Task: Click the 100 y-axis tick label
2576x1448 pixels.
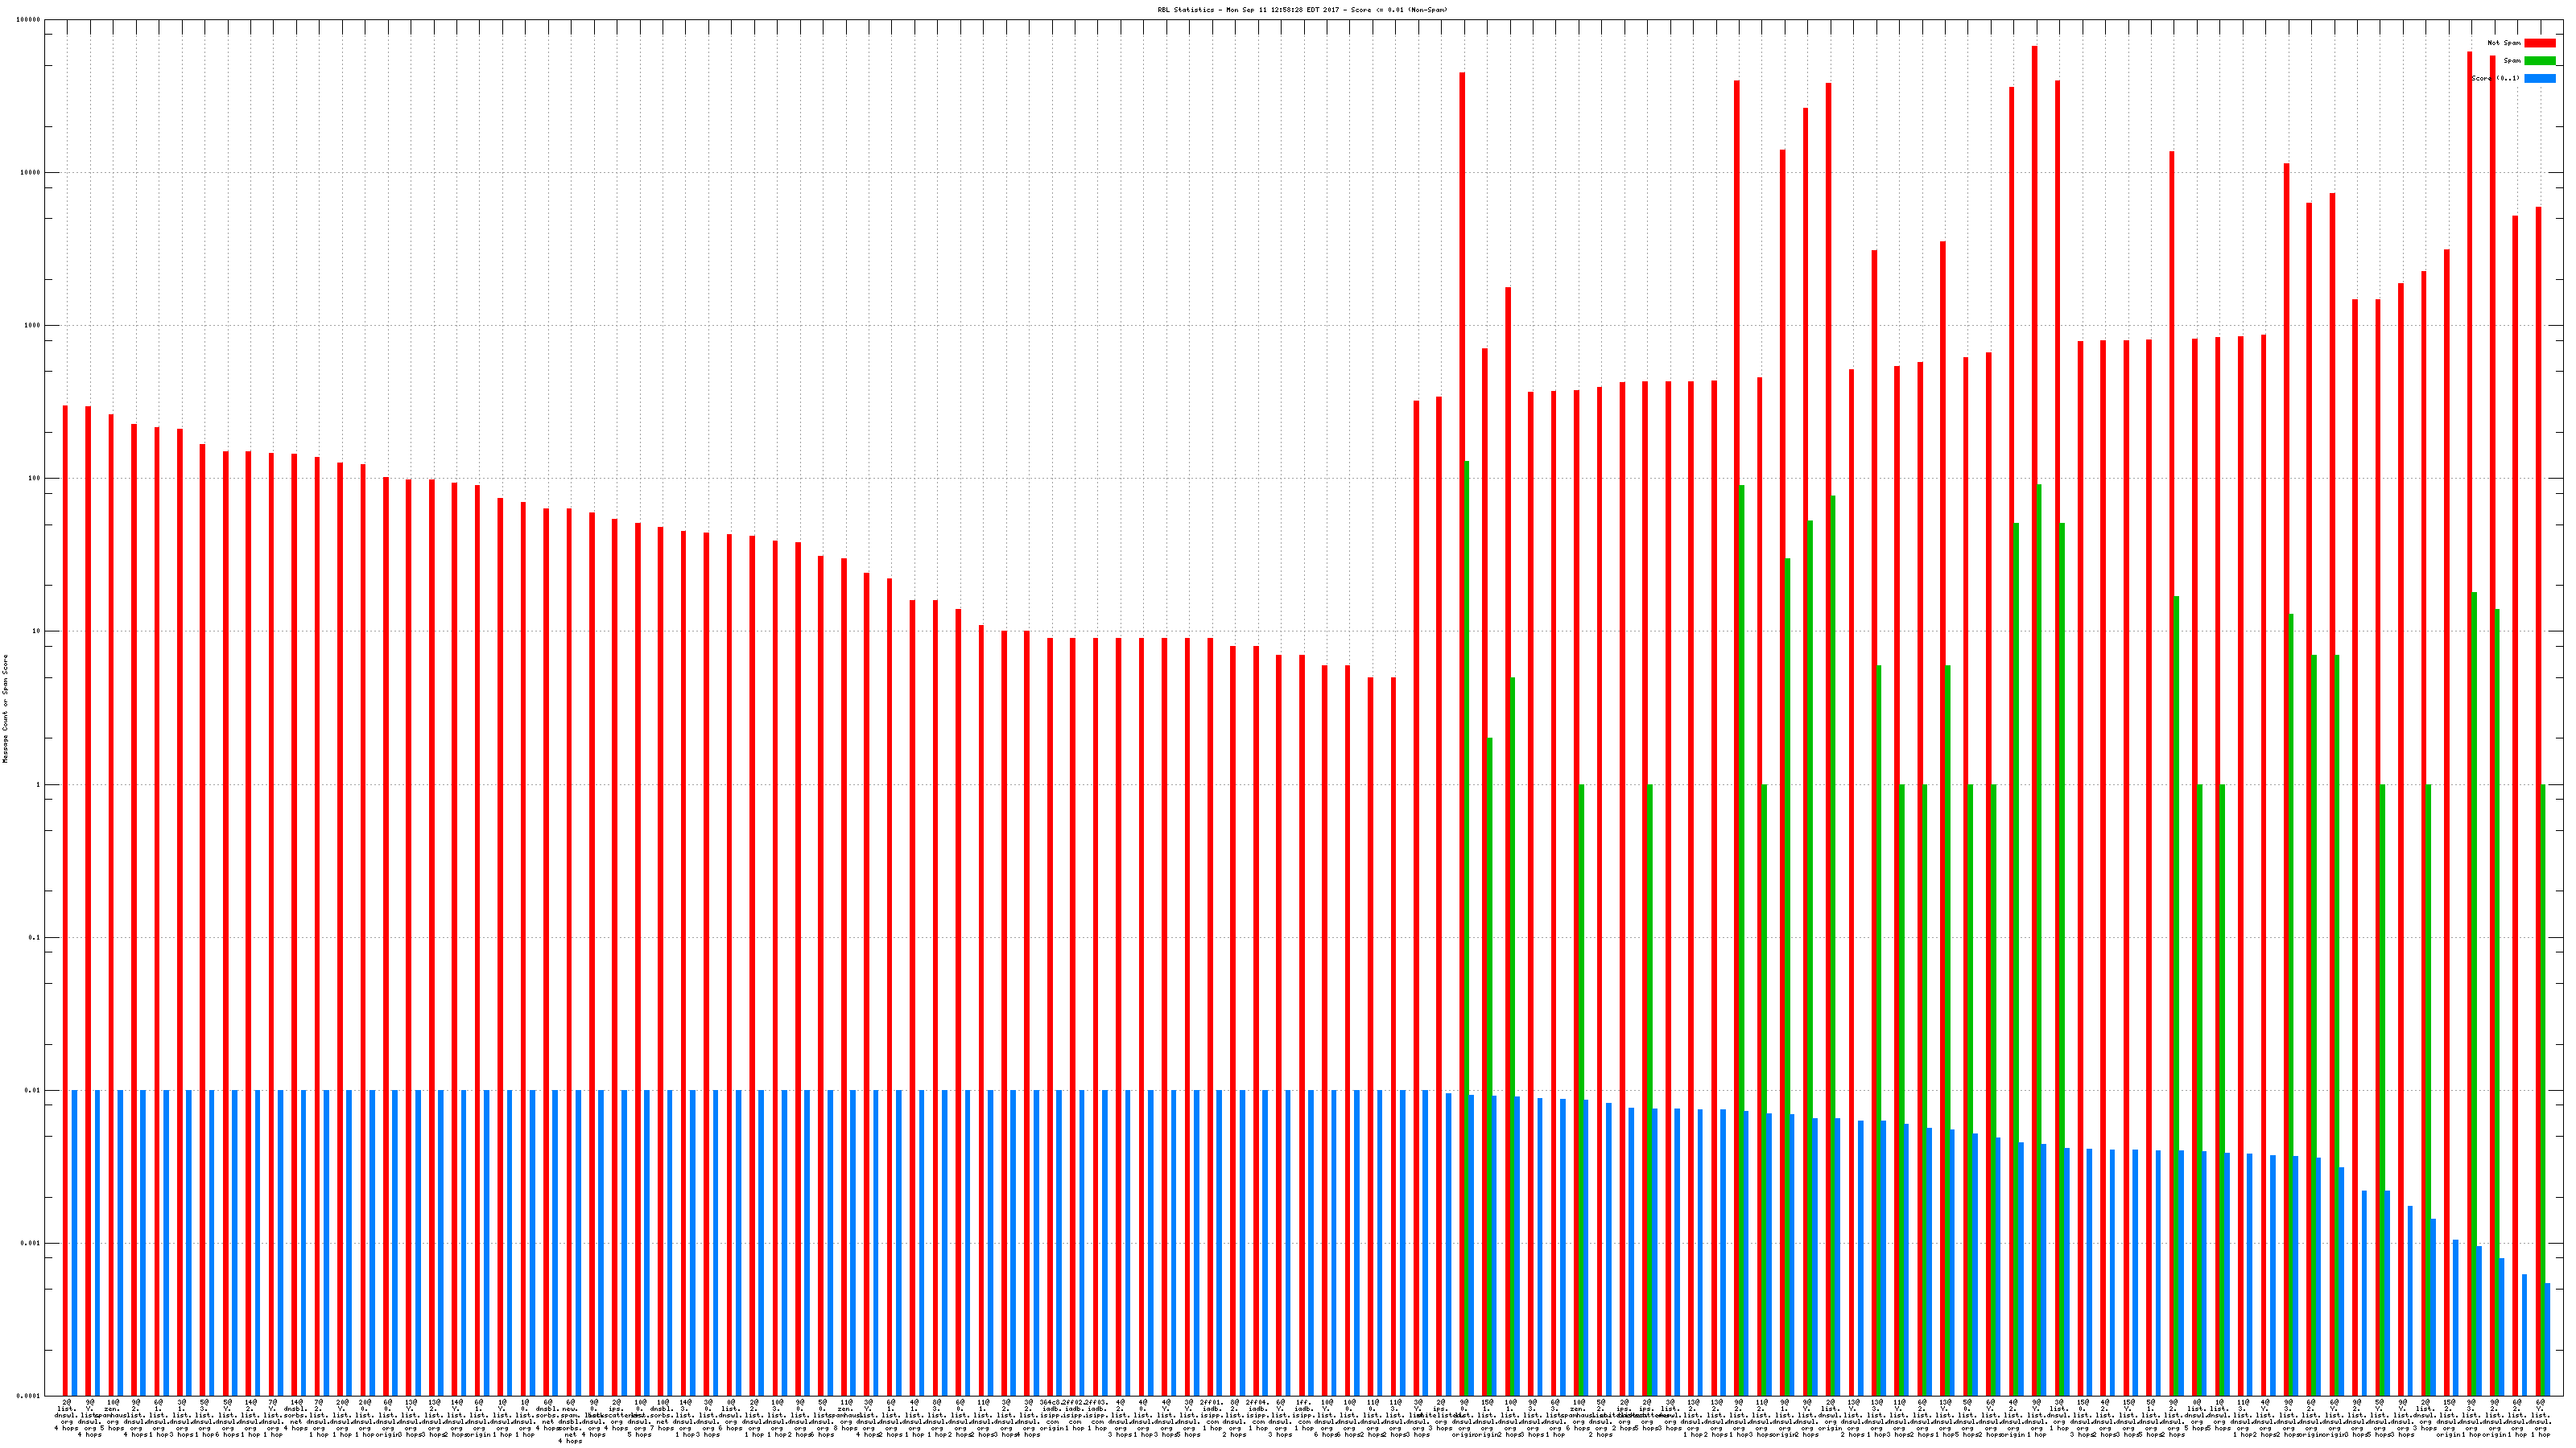Action: coord(34,479)
